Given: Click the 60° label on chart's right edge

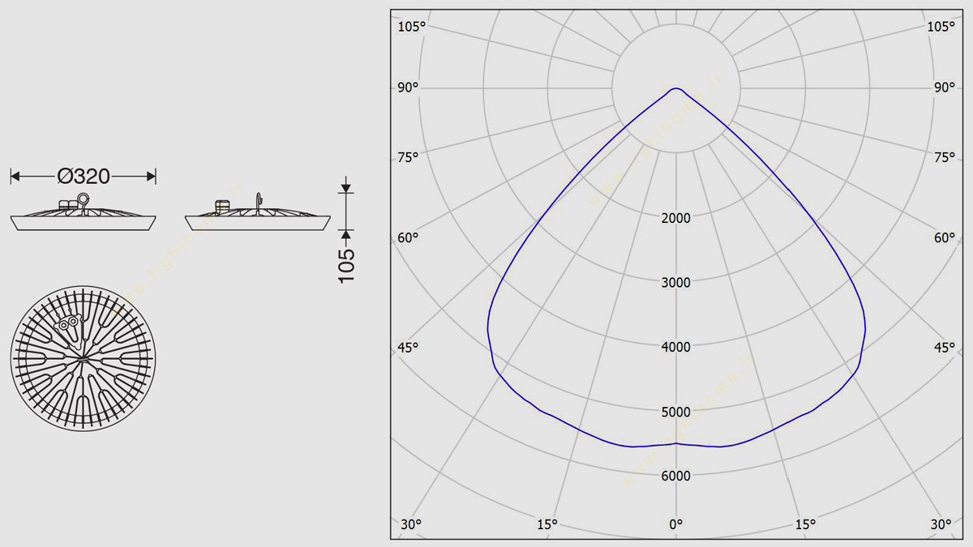Looking at the screenshot, I should (945, 238).
